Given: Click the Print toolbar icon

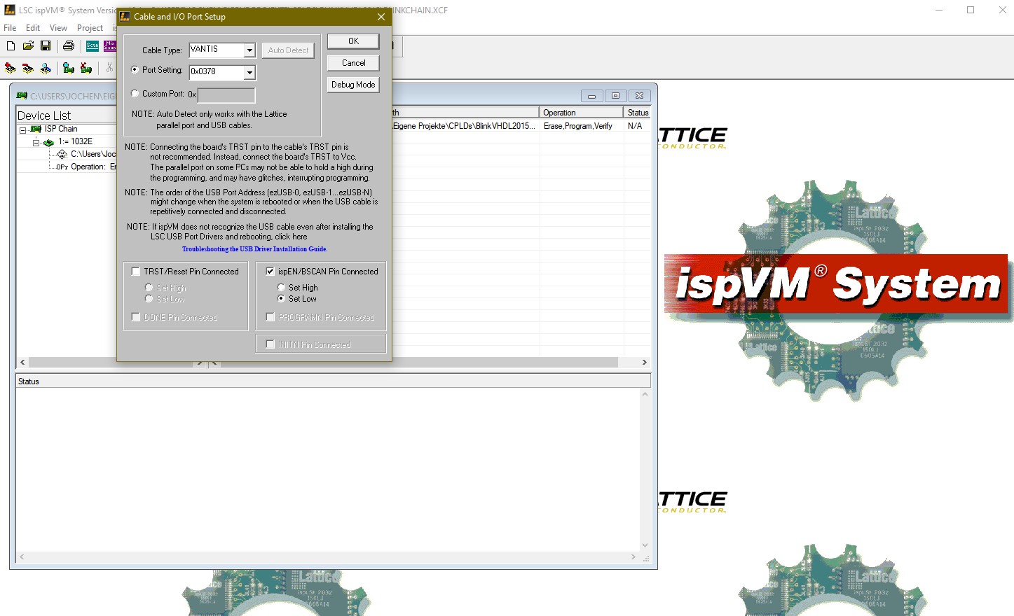Looking at the screenshot, I should [69, 45].
